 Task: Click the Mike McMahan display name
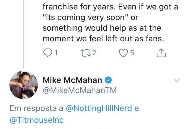pyautogui.click(x=72, y=80)
